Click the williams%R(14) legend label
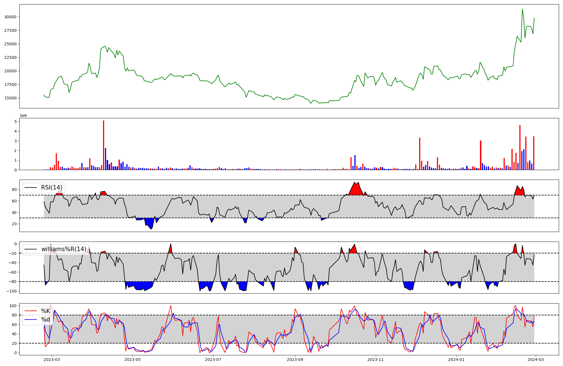This screenshot has height=366, width=563. [x=64, y=249]
